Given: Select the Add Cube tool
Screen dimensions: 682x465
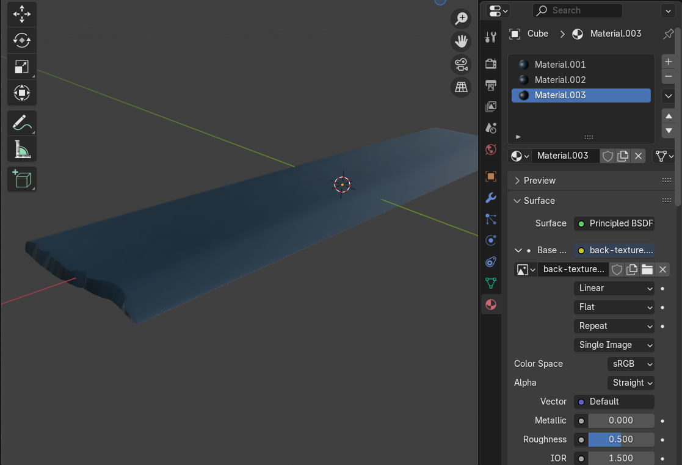Looking at the screenshot, I should coord(22,179).
